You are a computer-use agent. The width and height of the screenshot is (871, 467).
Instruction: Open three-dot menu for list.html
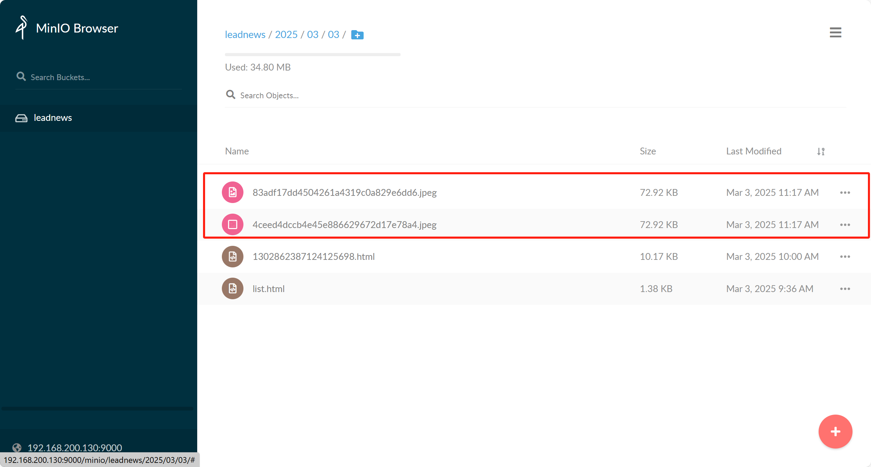click(x=845, y=289)
